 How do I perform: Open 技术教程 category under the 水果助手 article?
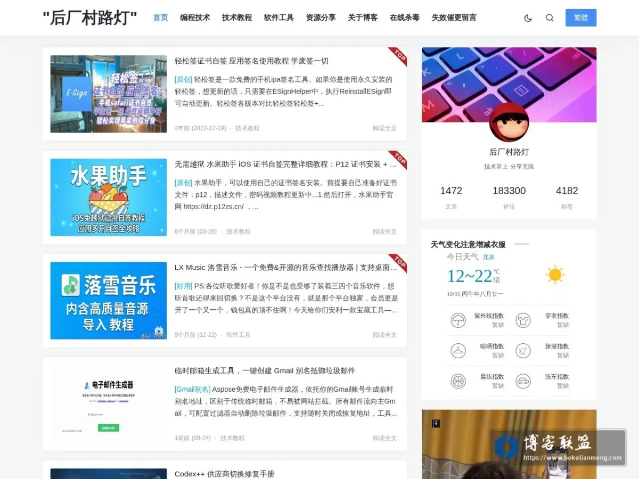click(238, 232)
